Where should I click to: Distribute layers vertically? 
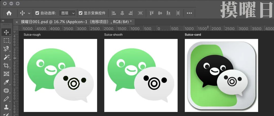[x=140, y=13]
